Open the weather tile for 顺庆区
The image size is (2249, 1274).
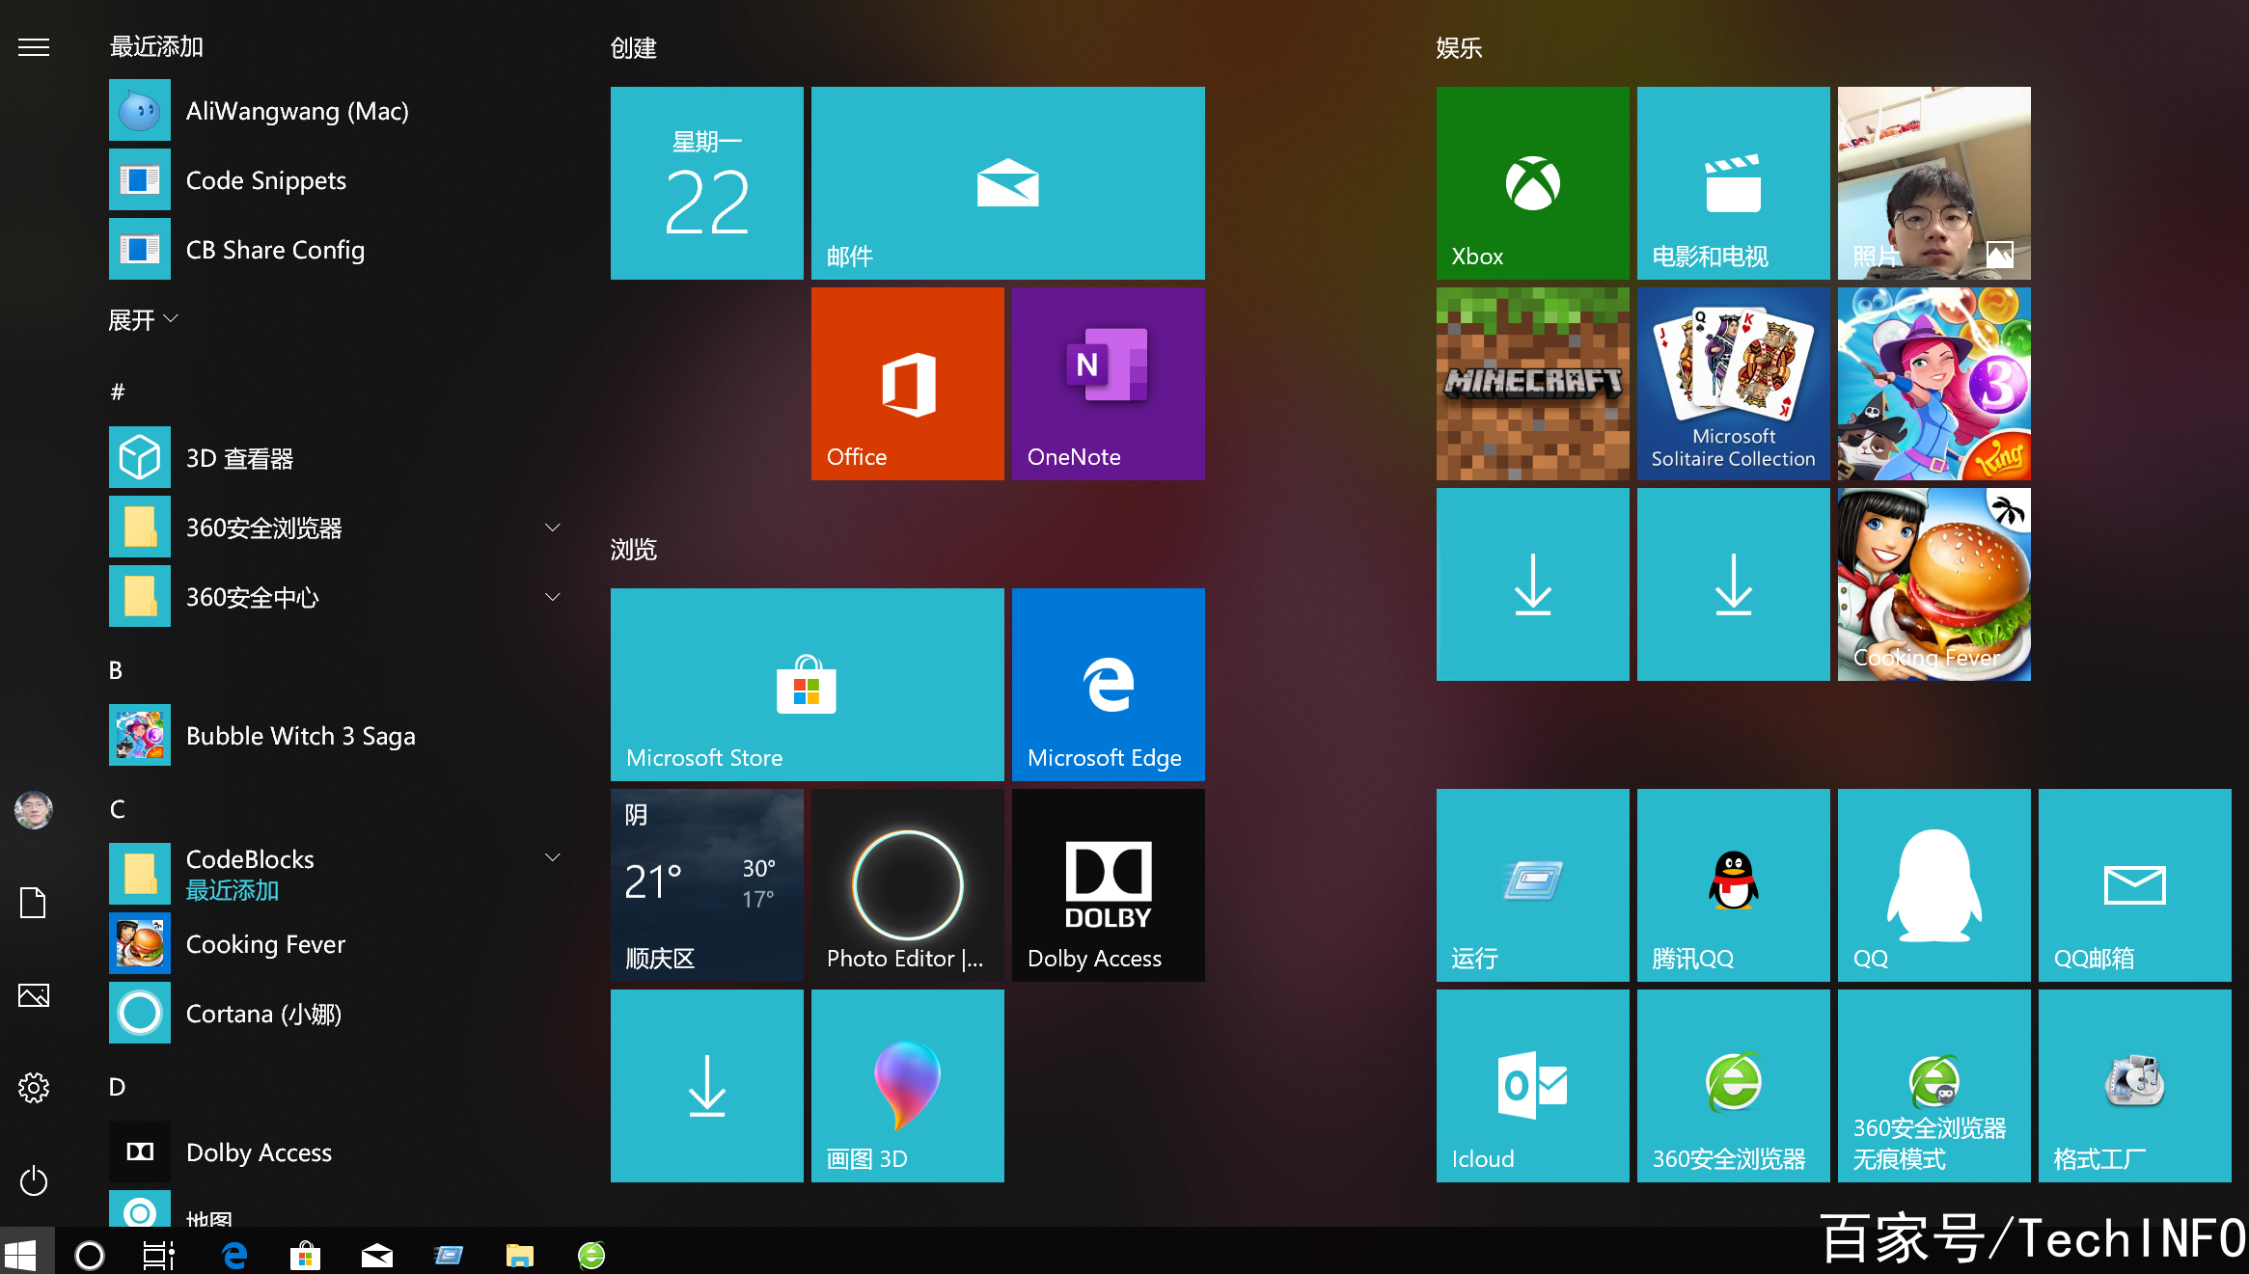click(x=706, y=885)
